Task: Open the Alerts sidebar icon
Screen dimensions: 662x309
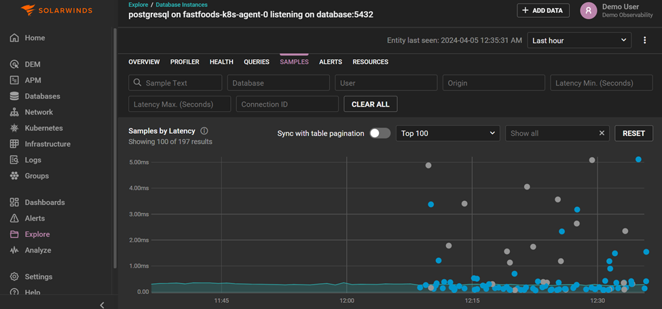Action: 14,219
